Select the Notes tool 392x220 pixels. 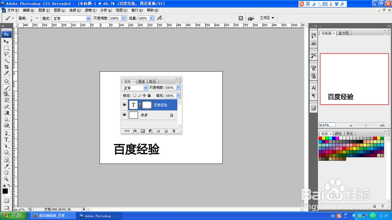pyautogui.click(x=6, y=160)
